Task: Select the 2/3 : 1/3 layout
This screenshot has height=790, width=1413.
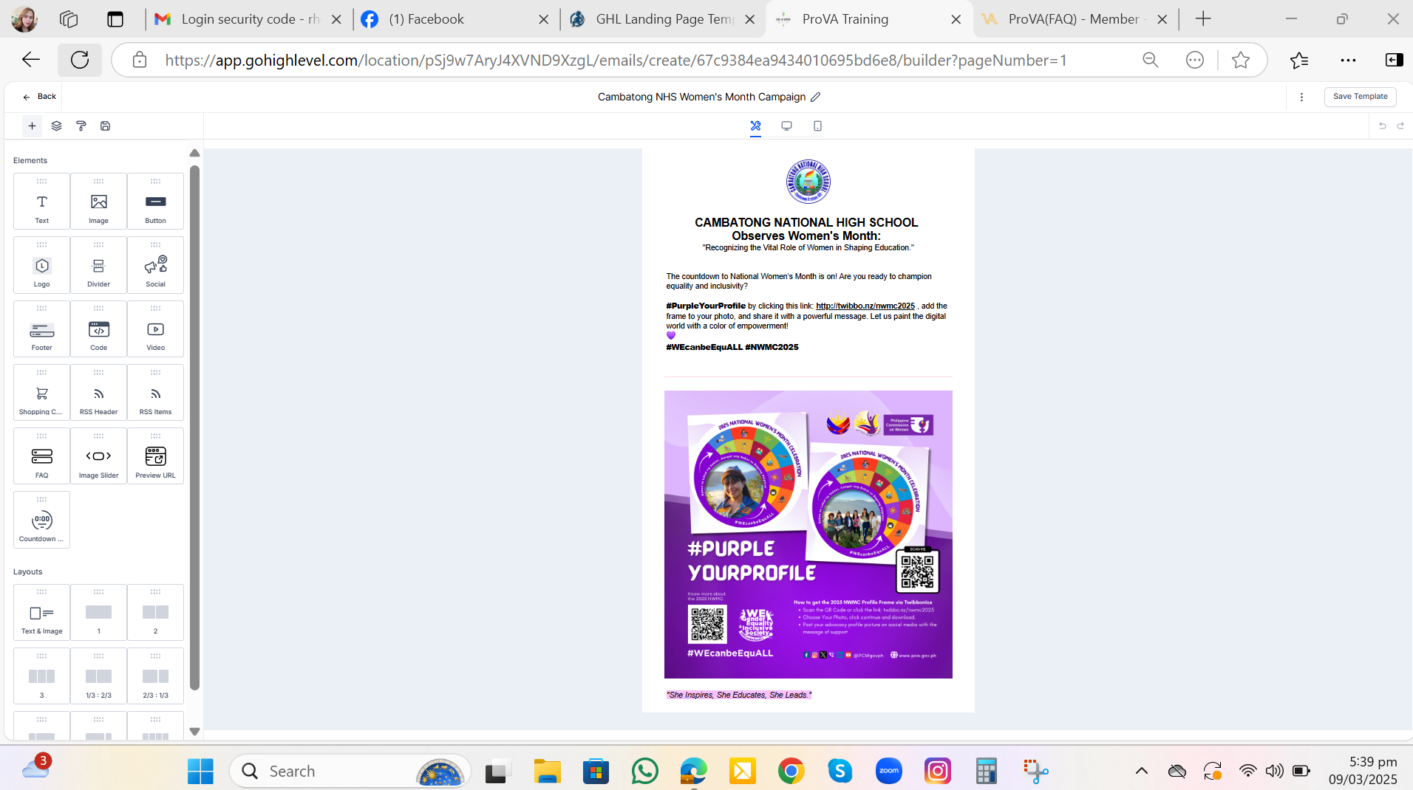Action: tap(155, 676)
